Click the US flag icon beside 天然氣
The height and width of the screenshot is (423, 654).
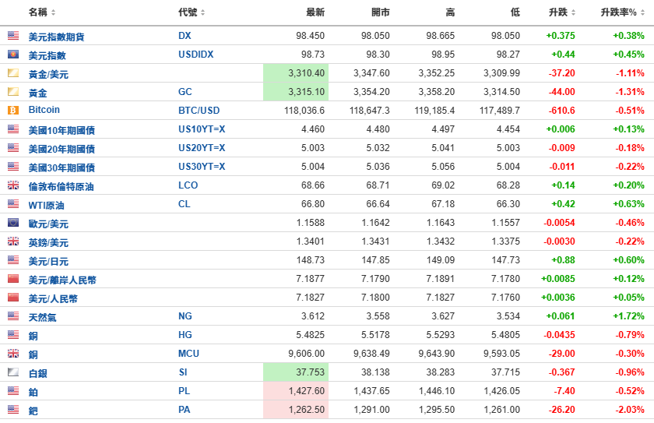[13, 315]
